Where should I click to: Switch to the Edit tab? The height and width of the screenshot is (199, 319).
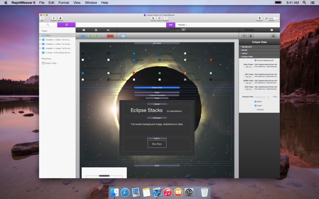click(x=170, y=24)
